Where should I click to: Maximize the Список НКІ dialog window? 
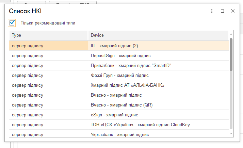click(x=222, y=11)
